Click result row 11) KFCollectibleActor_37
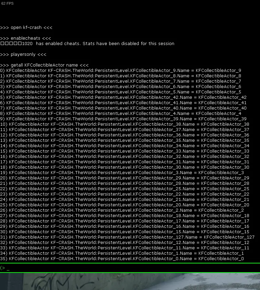The width and height of the screenshot is (260, 290). click(125, 129)
